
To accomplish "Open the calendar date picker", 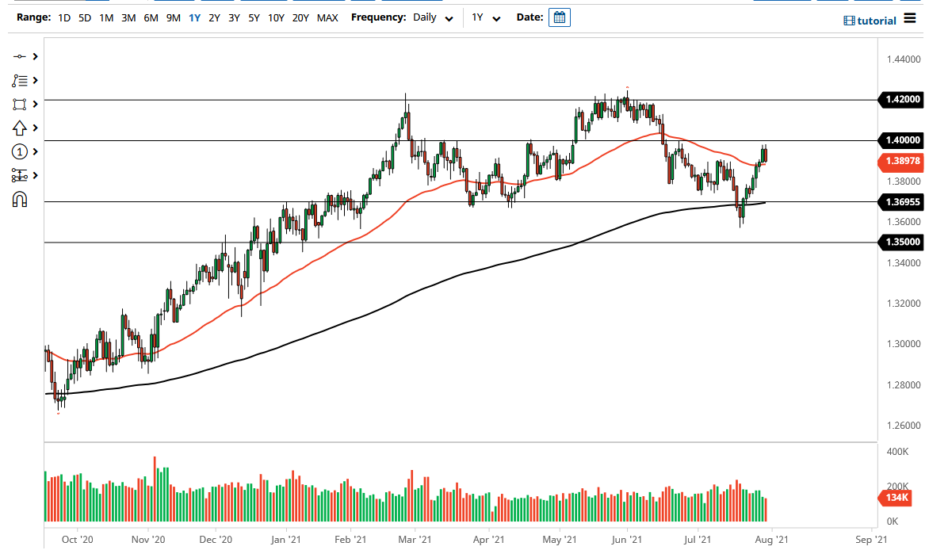I will pos(560,17).
